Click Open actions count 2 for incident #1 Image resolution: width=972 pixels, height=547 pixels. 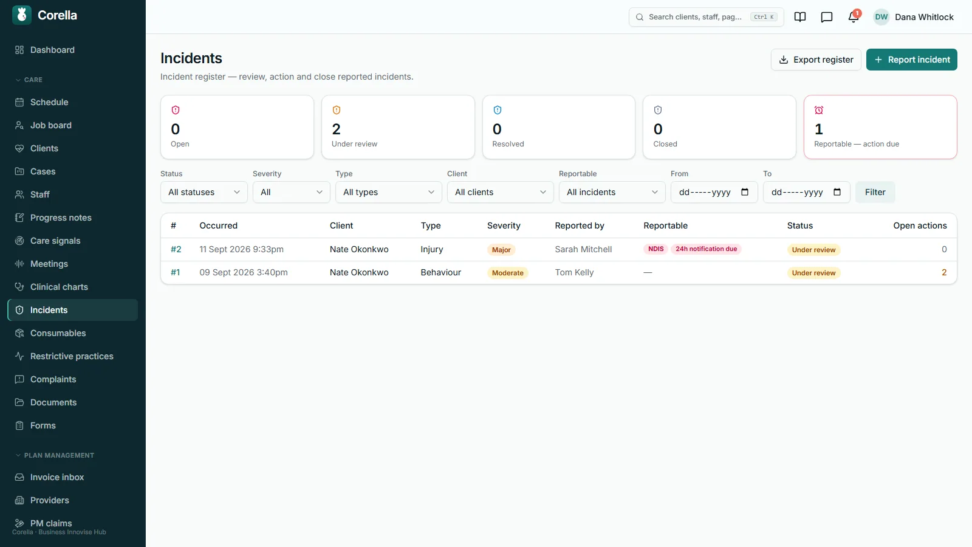[x=944, y=272]
